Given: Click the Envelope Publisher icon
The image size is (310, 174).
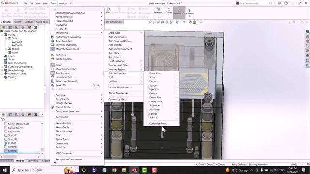Looking at the screenshot, I should [53, 45].
